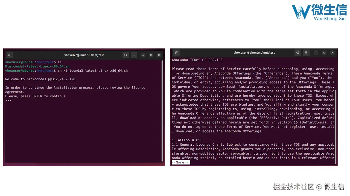Open hamburger menu in left terminal window
This screenshot has height=196, width=350.
pos(134,55)
